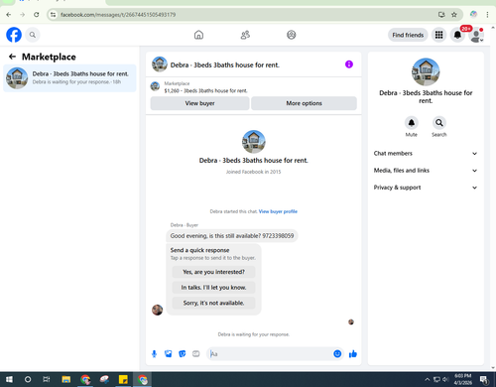Click the More options button
Image resolution: width=496 pixels, height=387 pixels.
[x=304, y=103]
